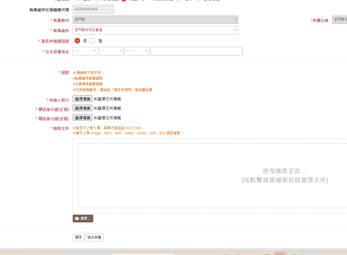This screenshot has height=255, width=347.
Task: Open the third 公文送達地址 dropdown
Action: [x=137, y=51]
